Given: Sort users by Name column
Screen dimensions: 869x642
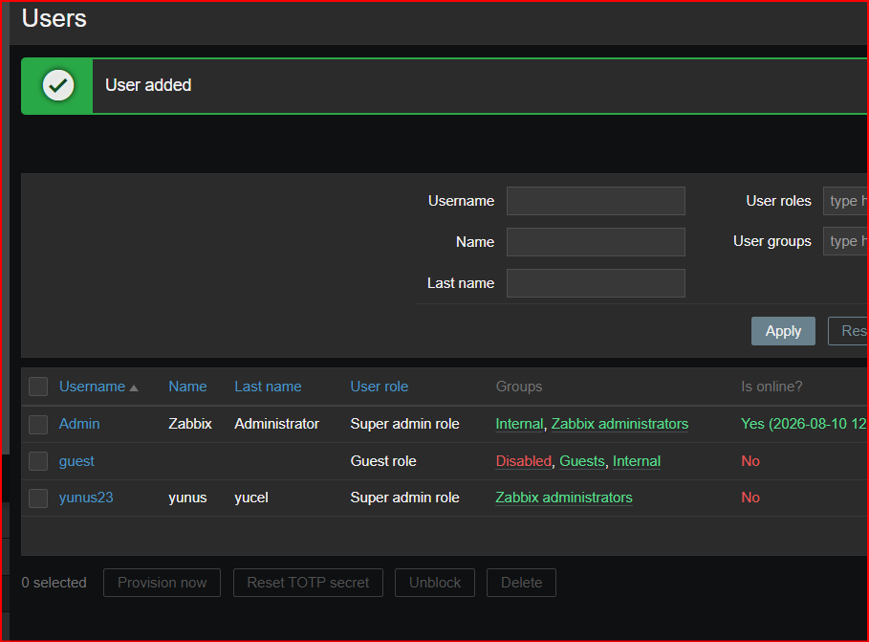Looking at the screenshot, I should pyautogui.click(x=187, y=387).
